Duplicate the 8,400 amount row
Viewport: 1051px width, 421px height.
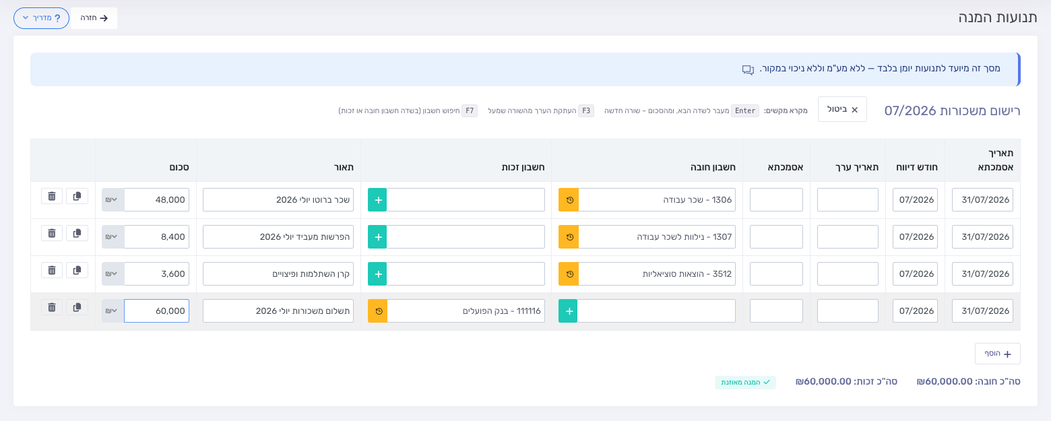click(77, 233)
